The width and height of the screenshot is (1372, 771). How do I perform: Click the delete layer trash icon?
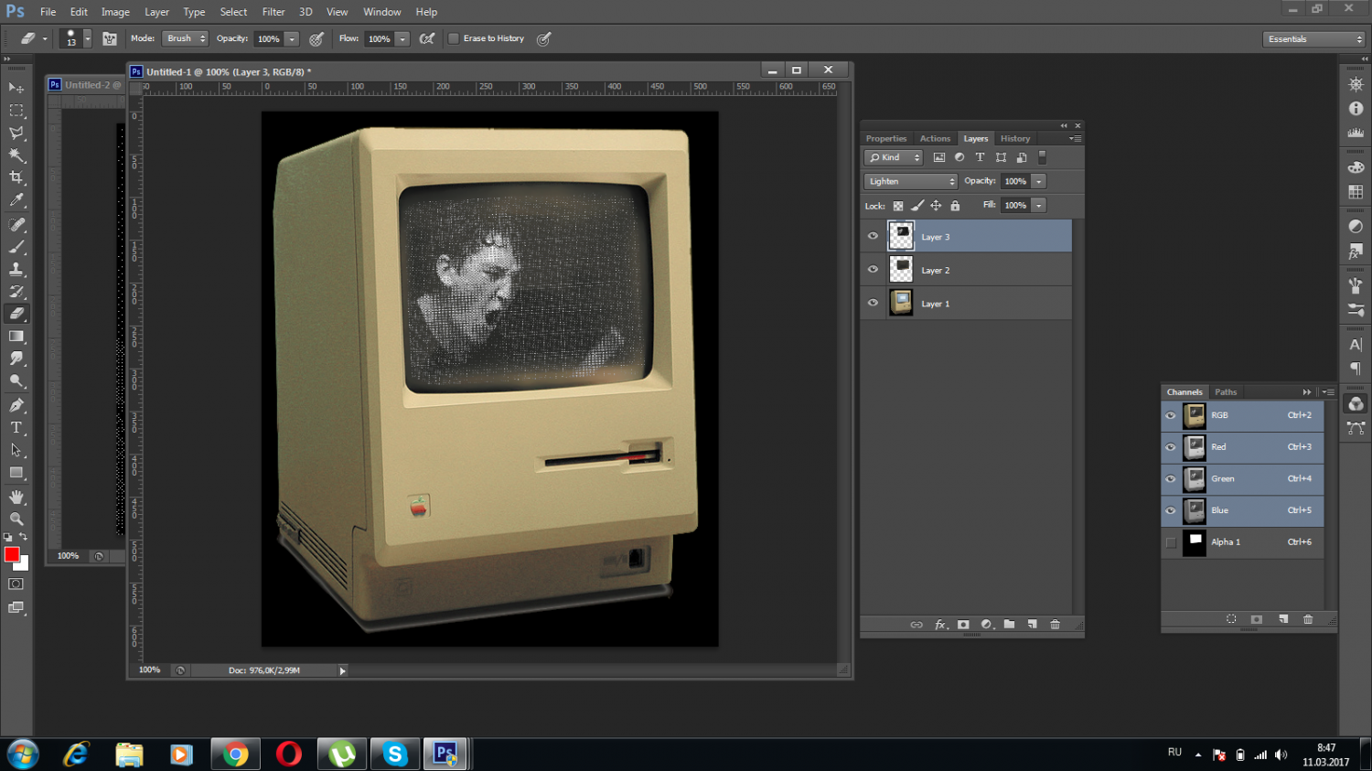pos(1055,625)
